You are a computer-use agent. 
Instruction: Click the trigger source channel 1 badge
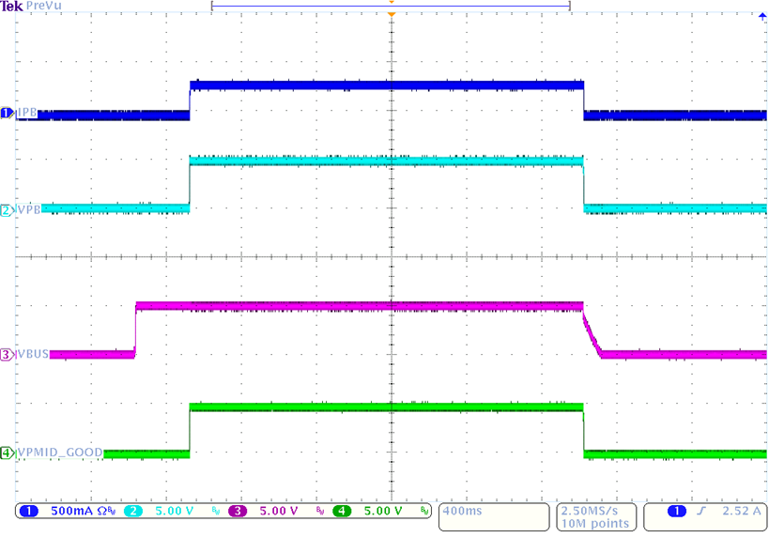[x=675, y=512]
